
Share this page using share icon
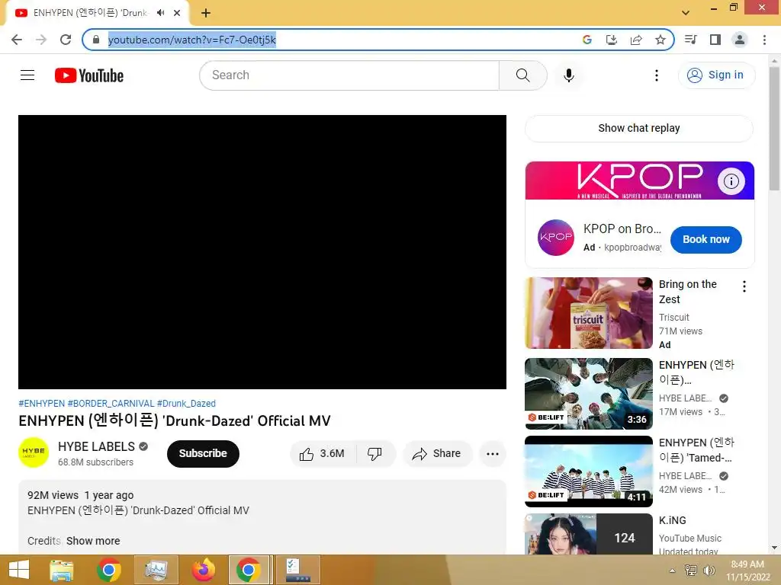[x=636, y=40]
